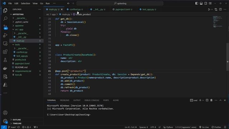Open the View menu
The width and height of the screenshot is (229, 129).
coord(35,3)
